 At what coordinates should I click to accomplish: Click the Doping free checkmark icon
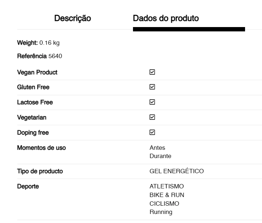[152, 132]
